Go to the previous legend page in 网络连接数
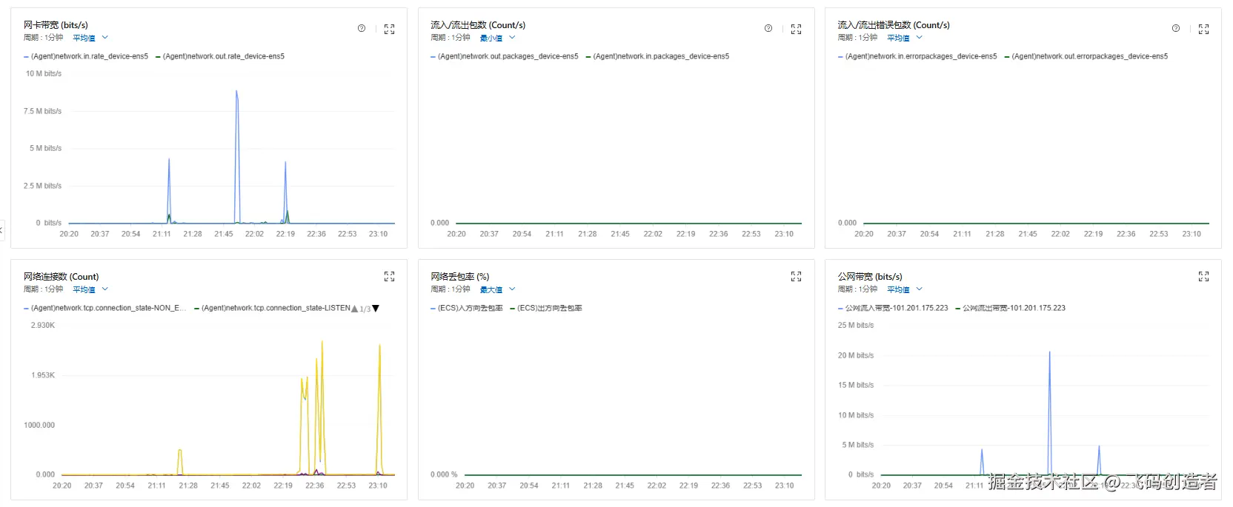Image resolution: width=1233 pixels, height=507 pixels. tap(354, 309)
